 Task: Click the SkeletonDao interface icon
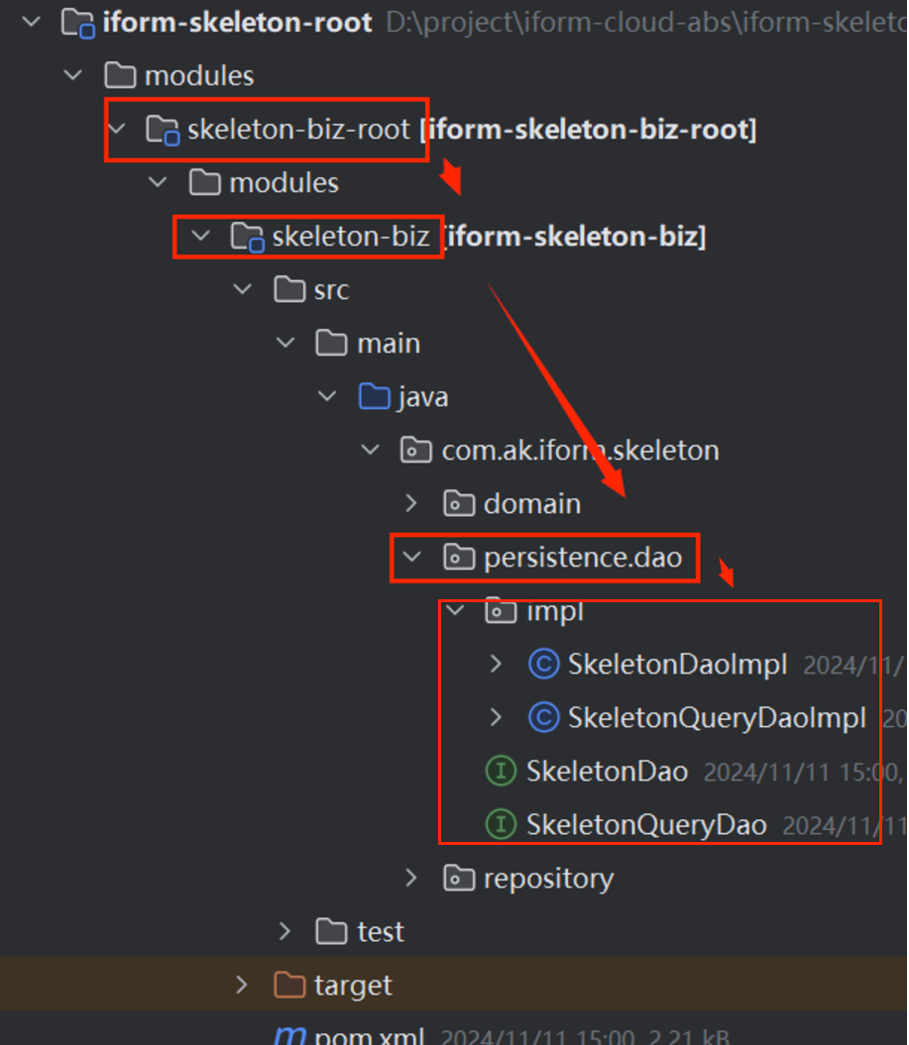pyautogui.click(x=502, y=772)
